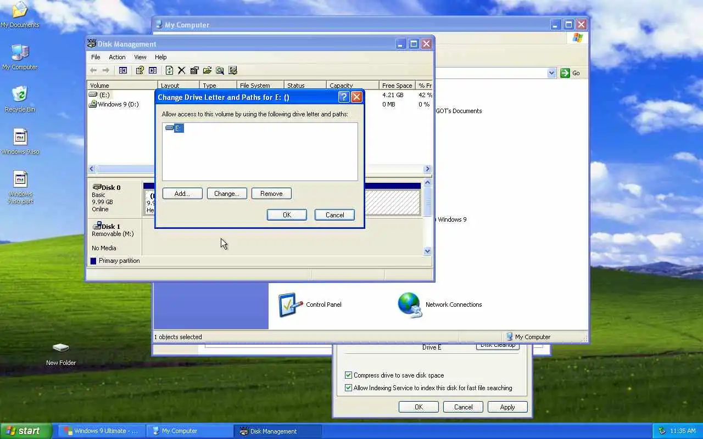Click Cancel in the drive properties window
Viewport: 703px width, 439px height.
(463, 407)
